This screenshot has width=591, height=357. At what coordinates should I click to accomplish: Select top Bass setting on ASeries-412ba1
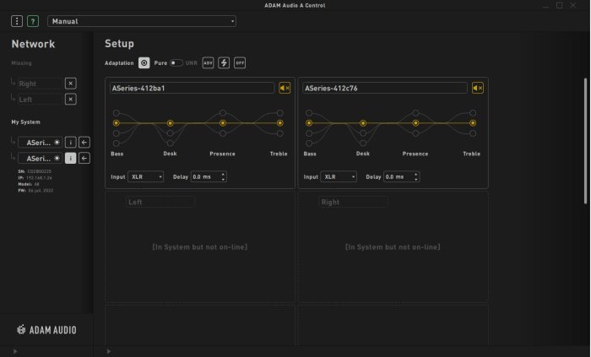(x=117, y=113)
